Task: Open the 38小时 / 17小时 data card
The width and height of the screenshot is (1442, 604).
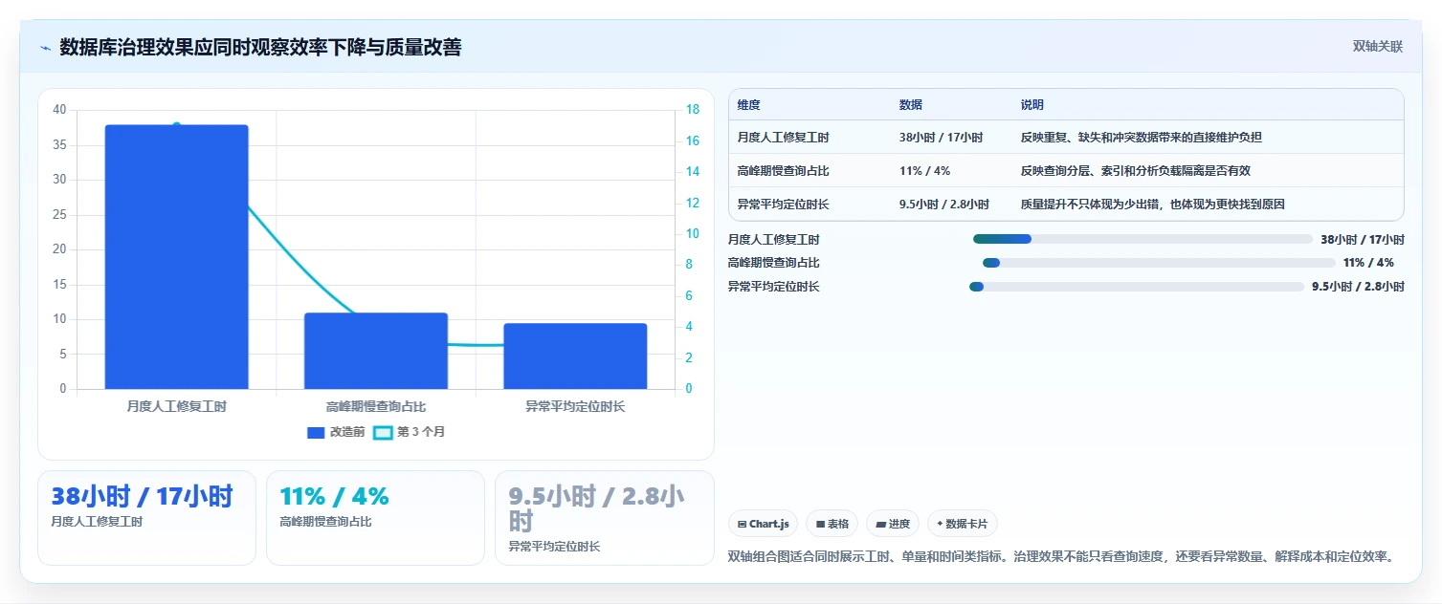Action: 146,518
